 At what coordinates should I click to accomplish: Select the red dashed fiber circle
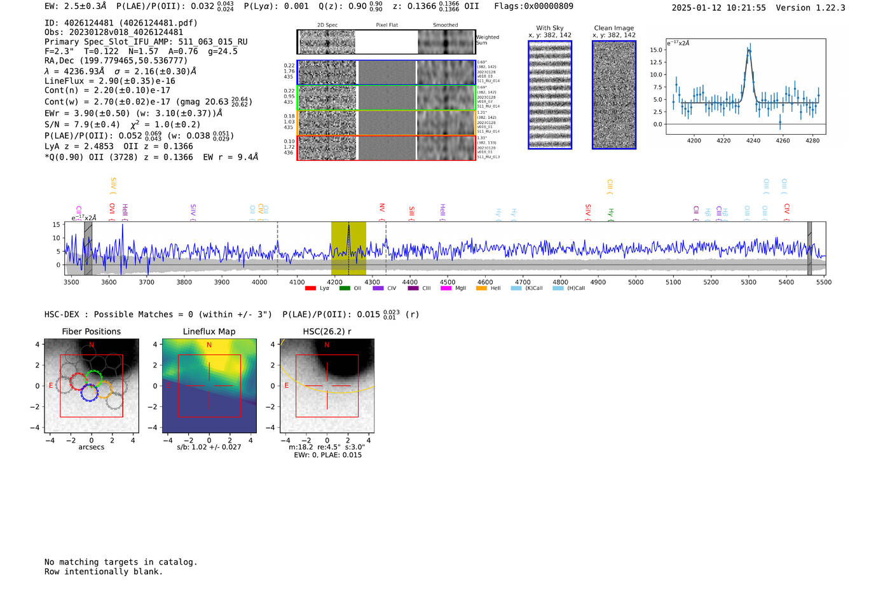[x=79, y=382]
